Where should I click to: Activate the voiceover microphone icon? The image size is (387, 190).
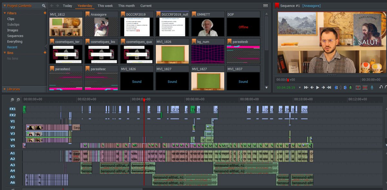tap(372, 87)
